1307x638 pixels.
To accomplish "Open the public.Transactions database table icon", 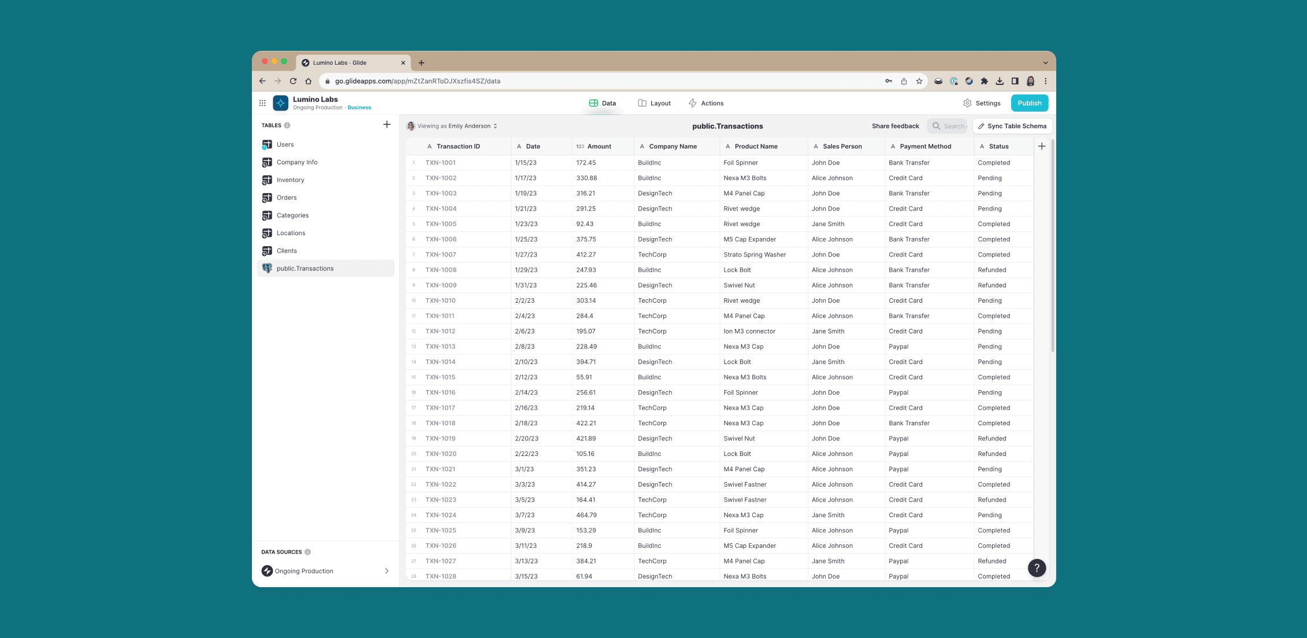I will pos(267,268).
